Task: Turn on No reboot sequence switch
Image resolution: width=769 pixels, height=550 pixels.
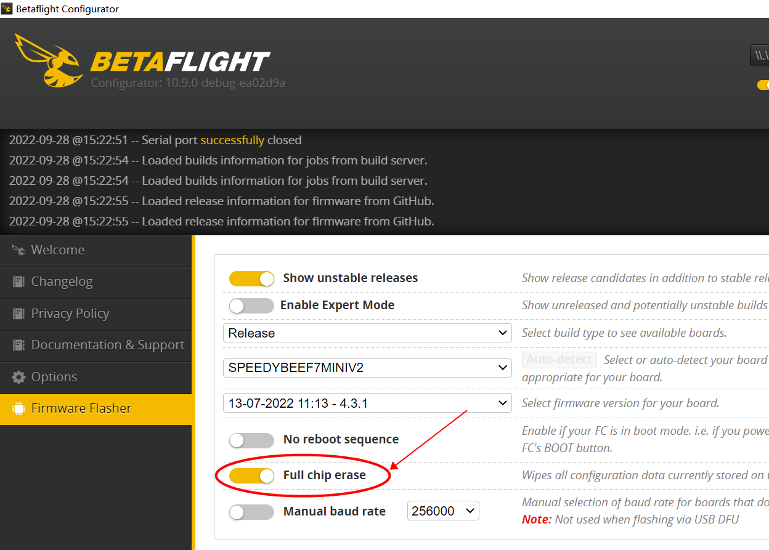Action: (251, 440)
